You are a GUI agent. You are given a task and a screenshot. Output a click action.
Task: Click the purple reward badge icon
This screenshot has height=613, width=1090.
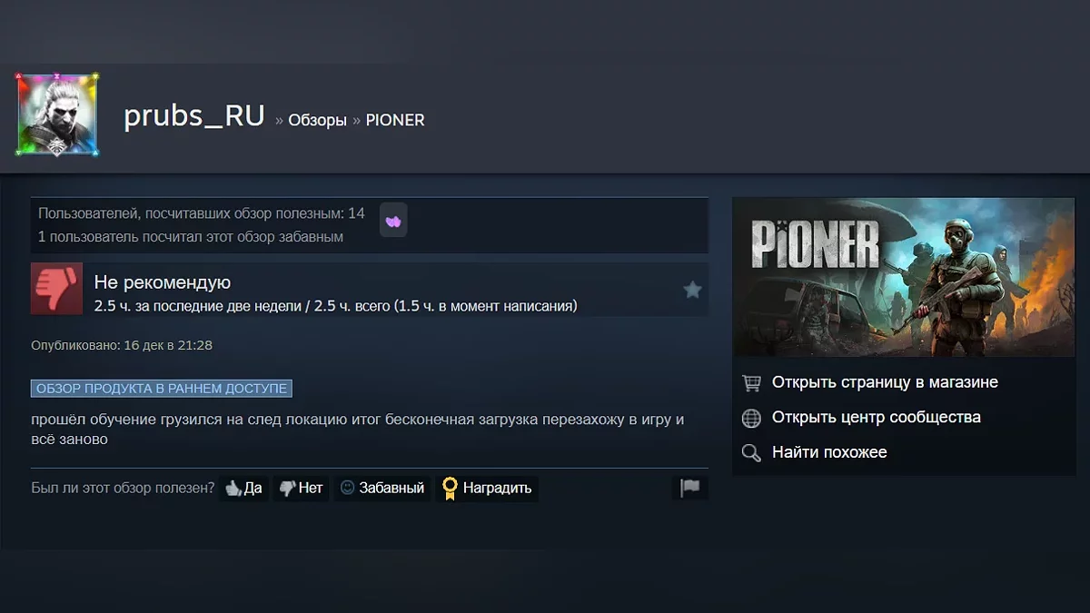tap(393, 221)
